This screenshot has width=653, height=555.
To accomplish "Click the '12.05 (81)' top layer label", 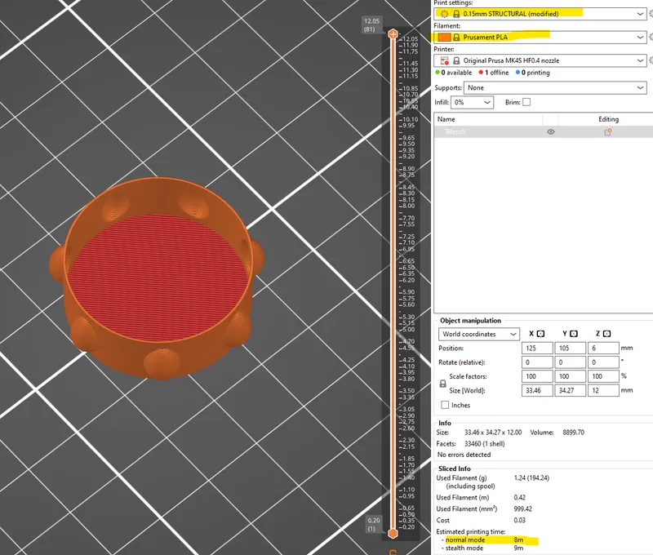I will click(371, 25).
